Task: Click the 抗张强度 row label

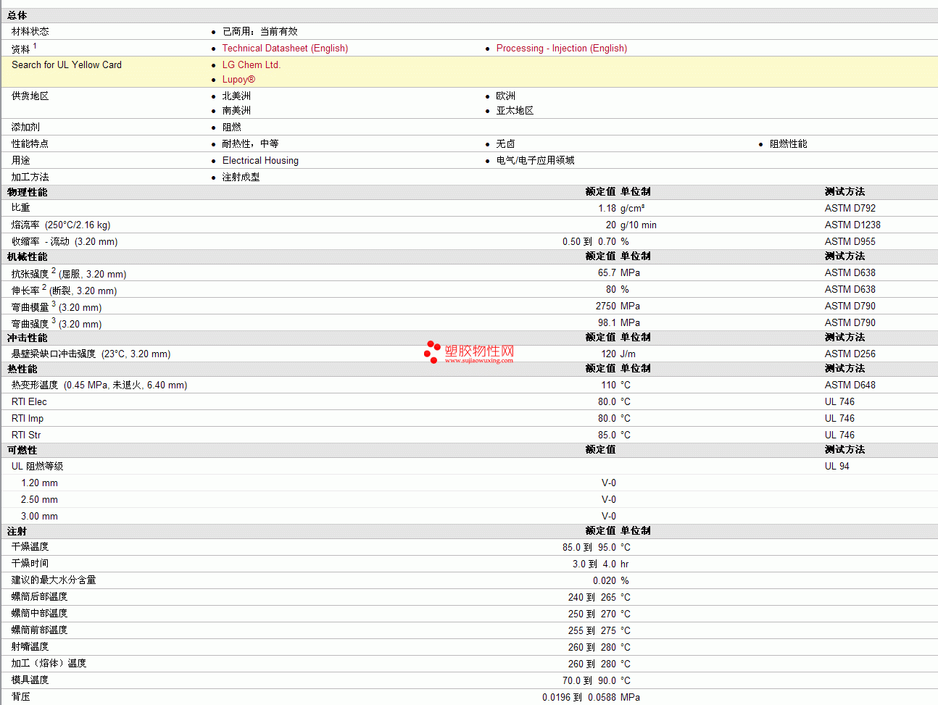Action: [x=69, y=274]
